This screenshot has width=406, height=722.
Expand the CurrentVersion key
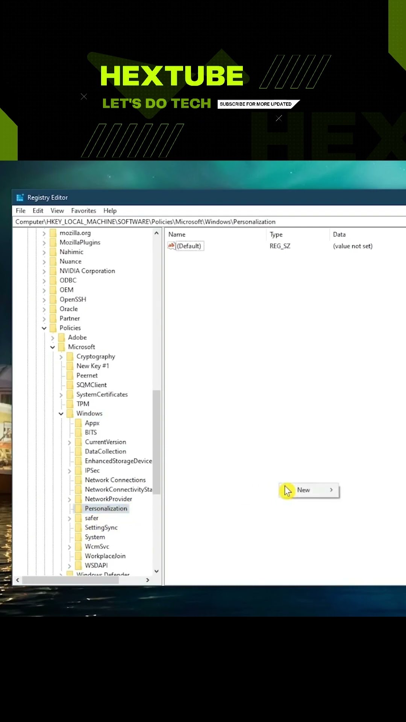[x=70, y=443]
